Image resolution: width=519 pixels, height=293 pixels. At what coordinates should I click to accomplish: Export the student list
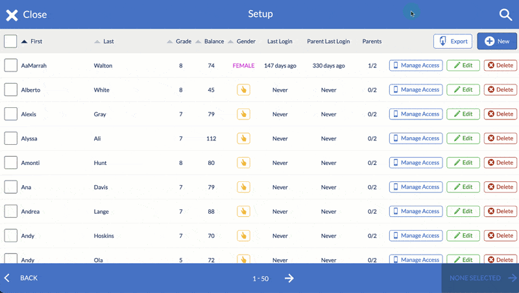(x=453, y=41)
